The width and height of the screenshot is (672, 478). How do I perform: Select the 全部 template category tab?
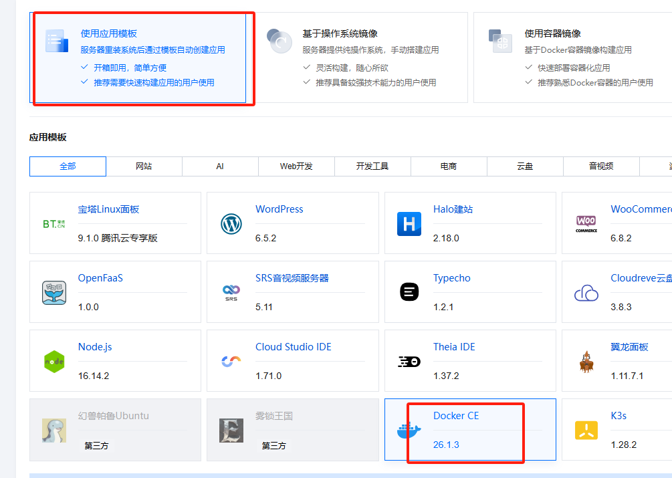coord(68,166)
